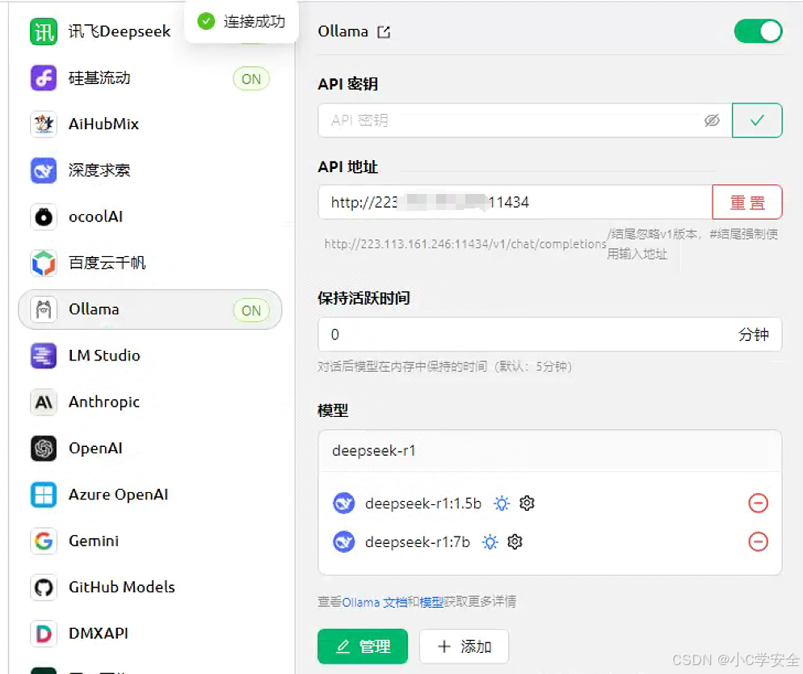Select 讯飞Deepseek provider in list
The width and height of the screenshot is (803, 674).
tap(150, 32)
